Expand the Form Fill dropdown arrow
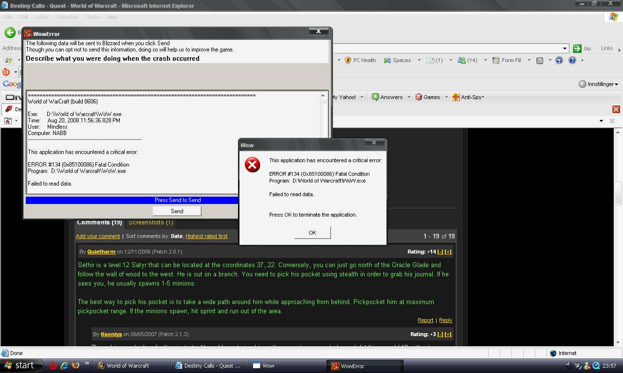The image size is (623, 373). 529,60
